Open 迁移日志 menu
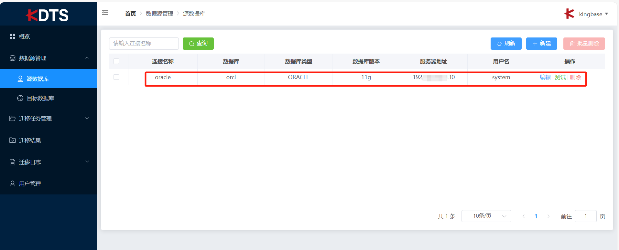 [x=49, y=162]
